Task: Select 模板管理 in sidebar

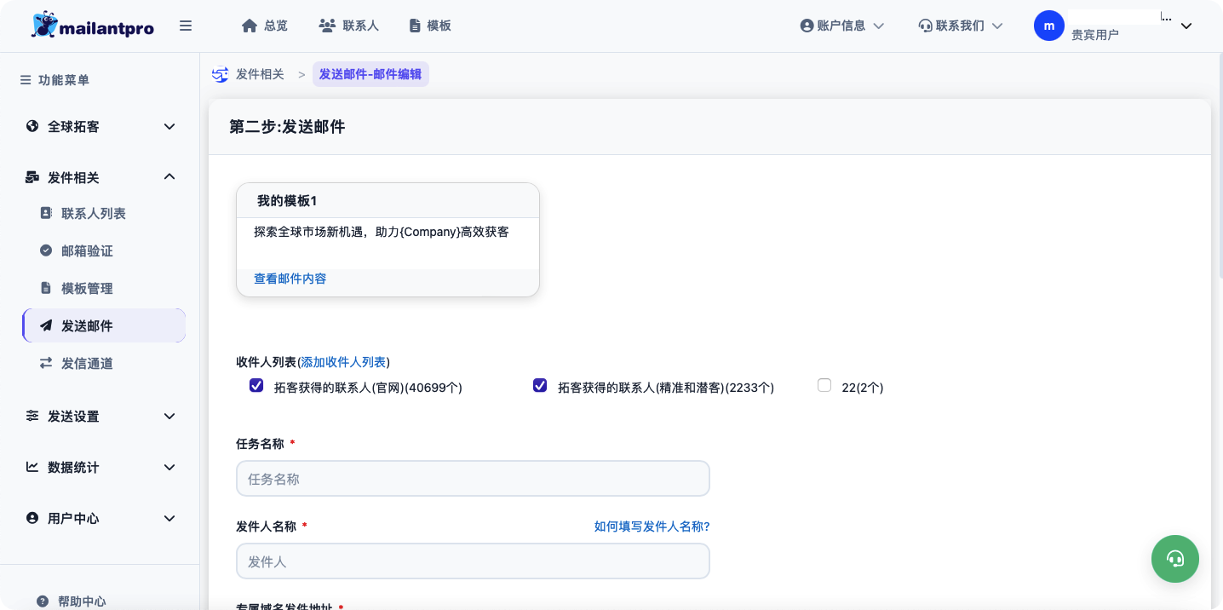Action: (87, 288)
